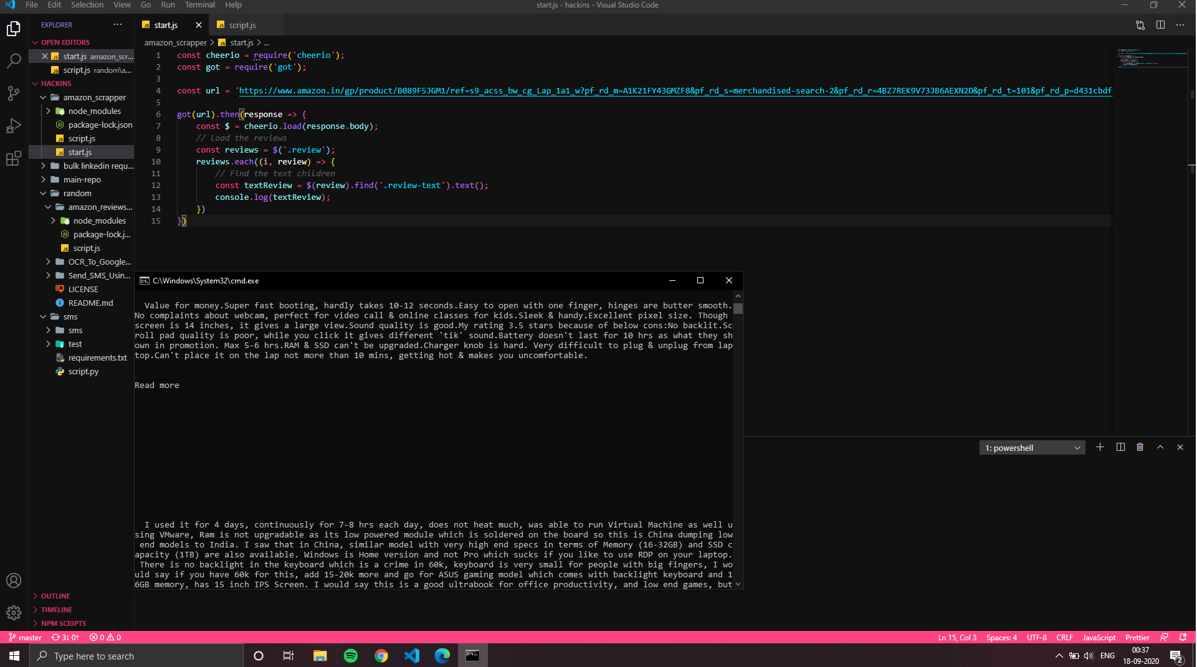Change file encoding UTF-8
Viewport: 1197px width, 667px height.
pos(1037,637)
